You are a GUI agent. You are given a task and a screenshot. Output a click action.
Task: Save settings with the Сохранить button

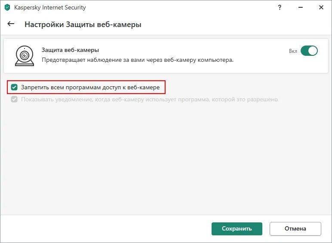coord(237,229)
